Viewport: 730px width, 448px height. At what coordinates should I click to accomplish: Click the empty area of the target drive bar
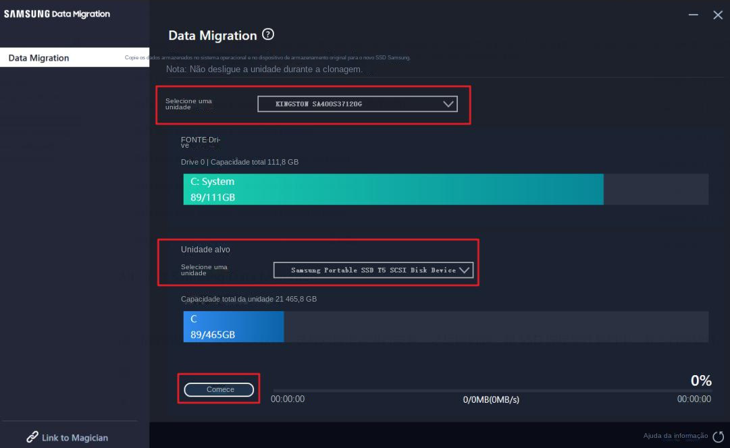[x=496, y=327]
